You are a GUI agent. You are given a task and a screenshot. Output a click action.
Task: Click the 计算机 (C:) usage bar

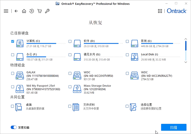[46, 43]
